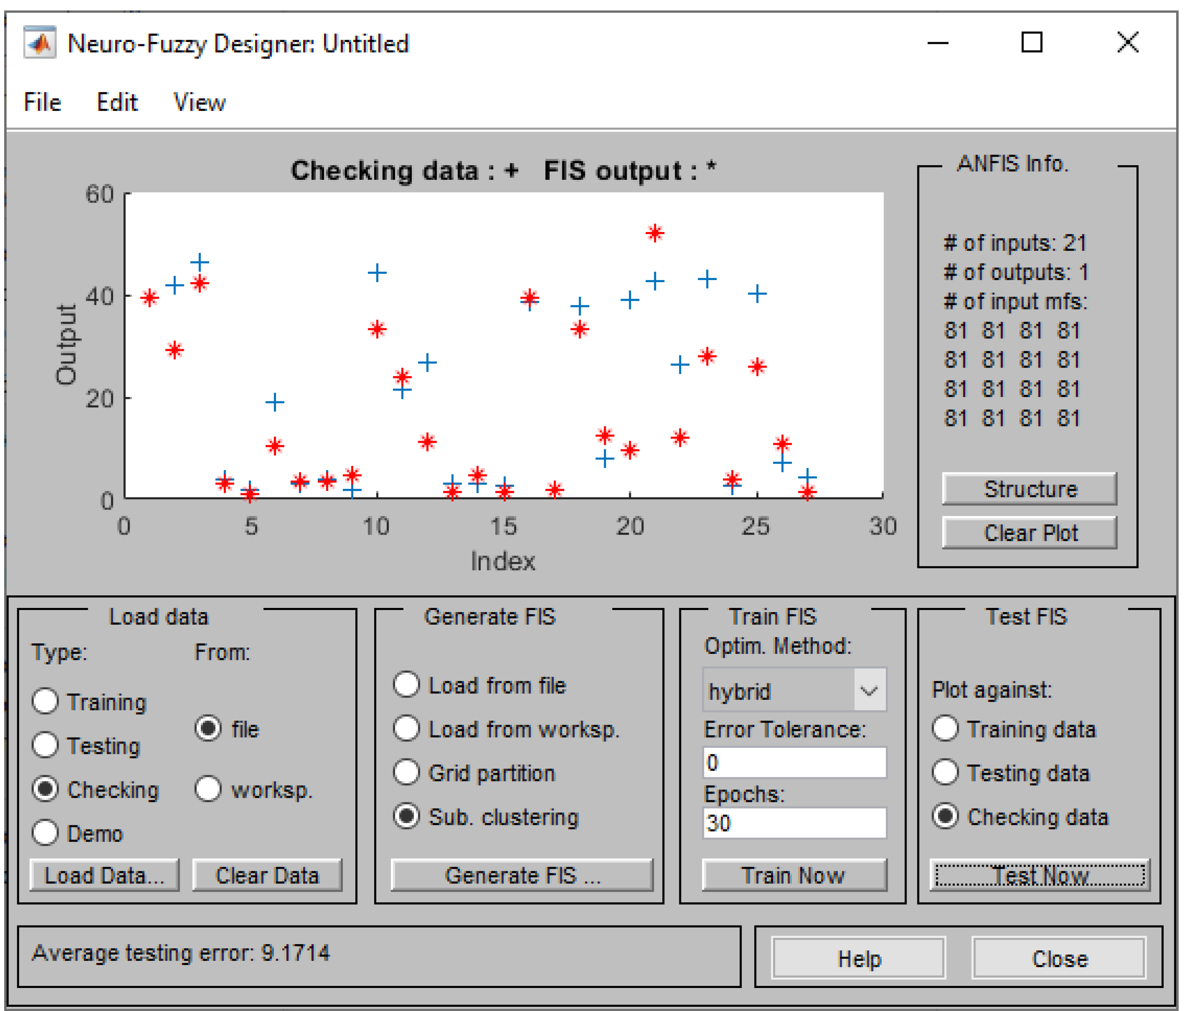The height and width of the screenshot is (1011, 1187).
Task: Click the Clear Plot button
Action: [1029, 533]
